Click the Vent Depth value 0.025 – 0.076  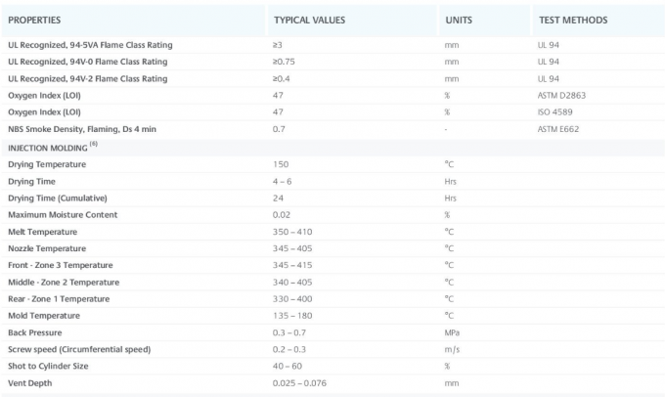tap(299, 383)
